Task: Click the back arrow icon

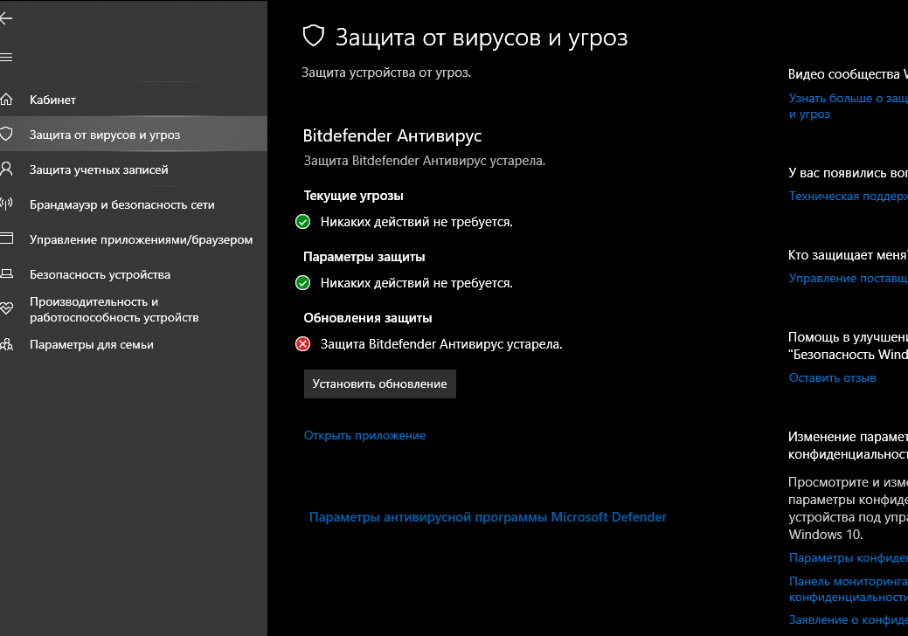Action: coord(6,18)
